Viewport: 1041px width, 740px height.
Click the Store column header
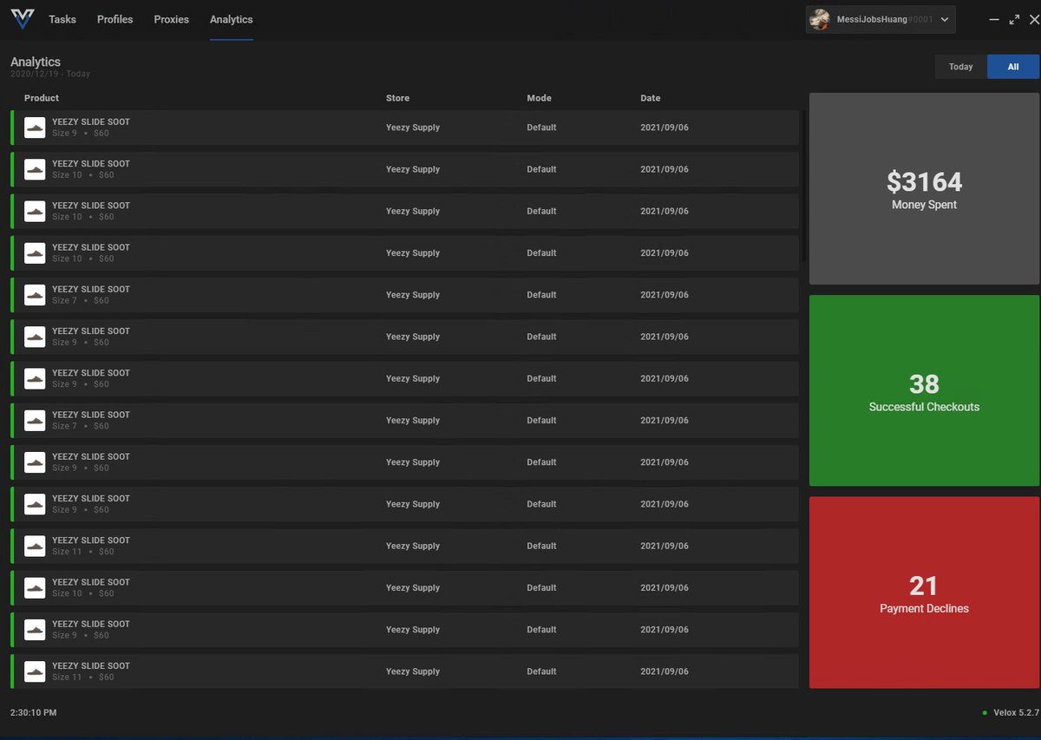pyautogui.click(x=397, y=98)
